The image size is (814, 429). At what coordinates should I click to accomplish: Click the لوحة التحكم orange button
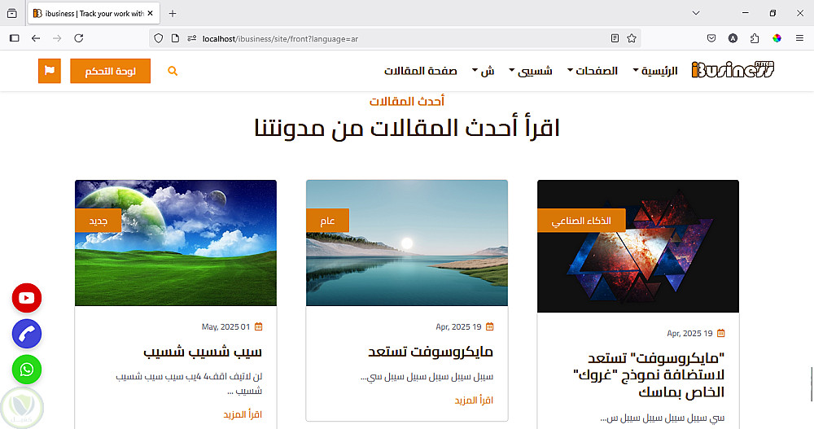[x=110, y=71]
